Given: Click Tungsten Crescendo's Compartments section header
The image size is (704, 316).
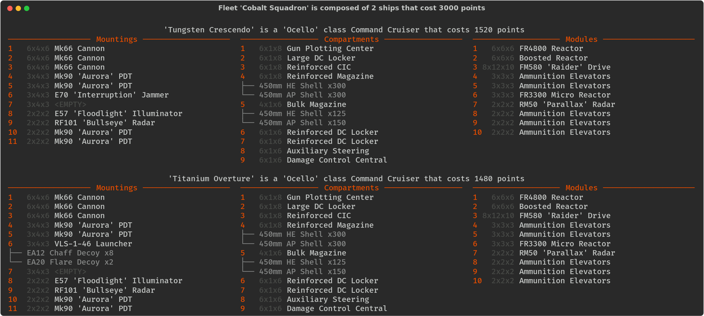Looking at the screenshot, I should [x=351, y=39].
